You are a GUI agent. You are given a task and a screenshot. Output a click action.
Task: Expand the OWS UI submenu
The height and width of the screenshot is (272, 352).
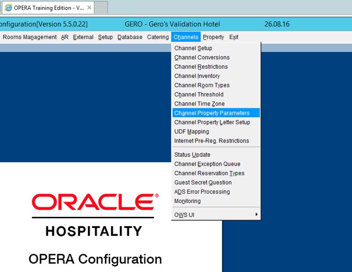[216, 215]
